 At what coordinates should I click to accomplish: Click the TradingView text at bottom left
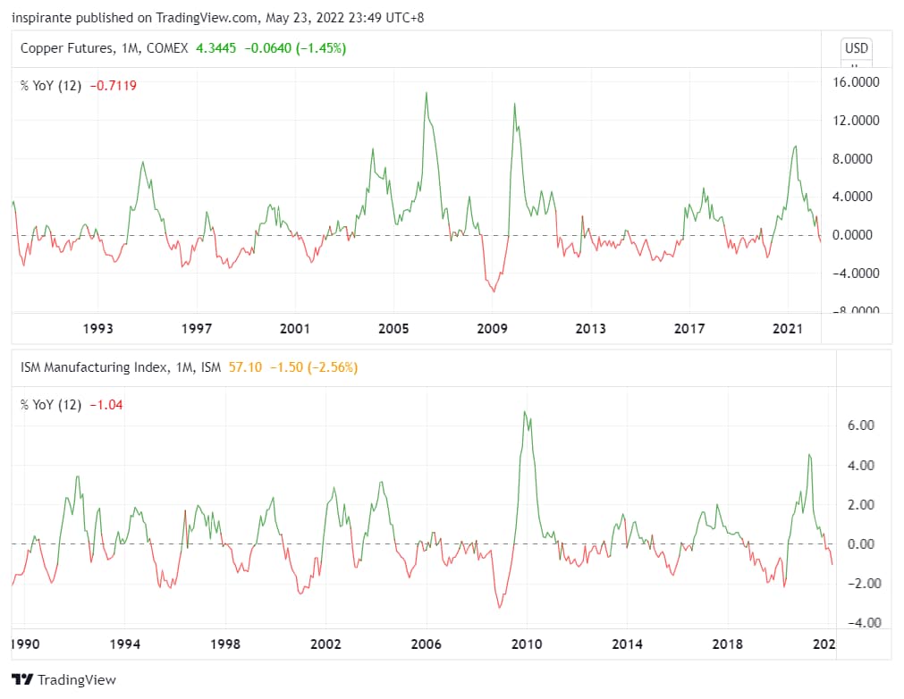(78, 680)
